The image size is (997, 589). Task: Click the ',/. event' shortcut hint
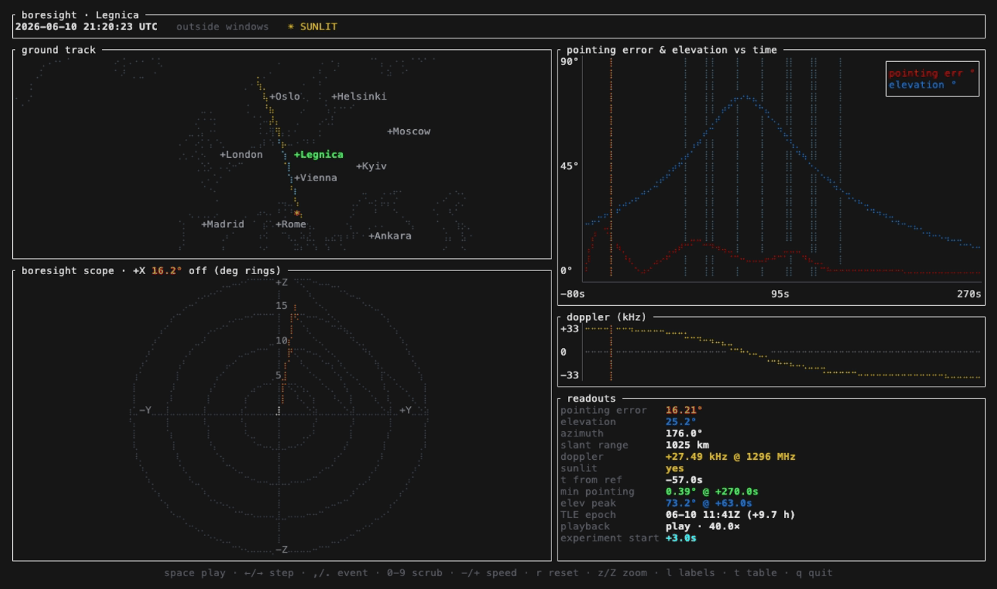(x=341, y=573)
